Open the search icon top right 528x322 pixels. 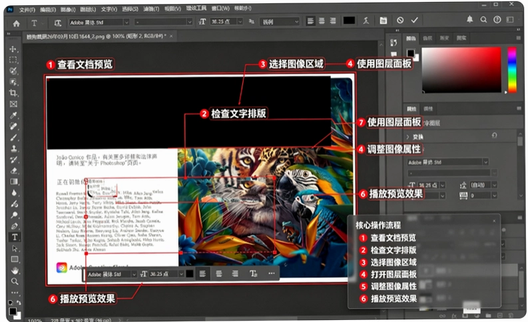pos(483,19)
